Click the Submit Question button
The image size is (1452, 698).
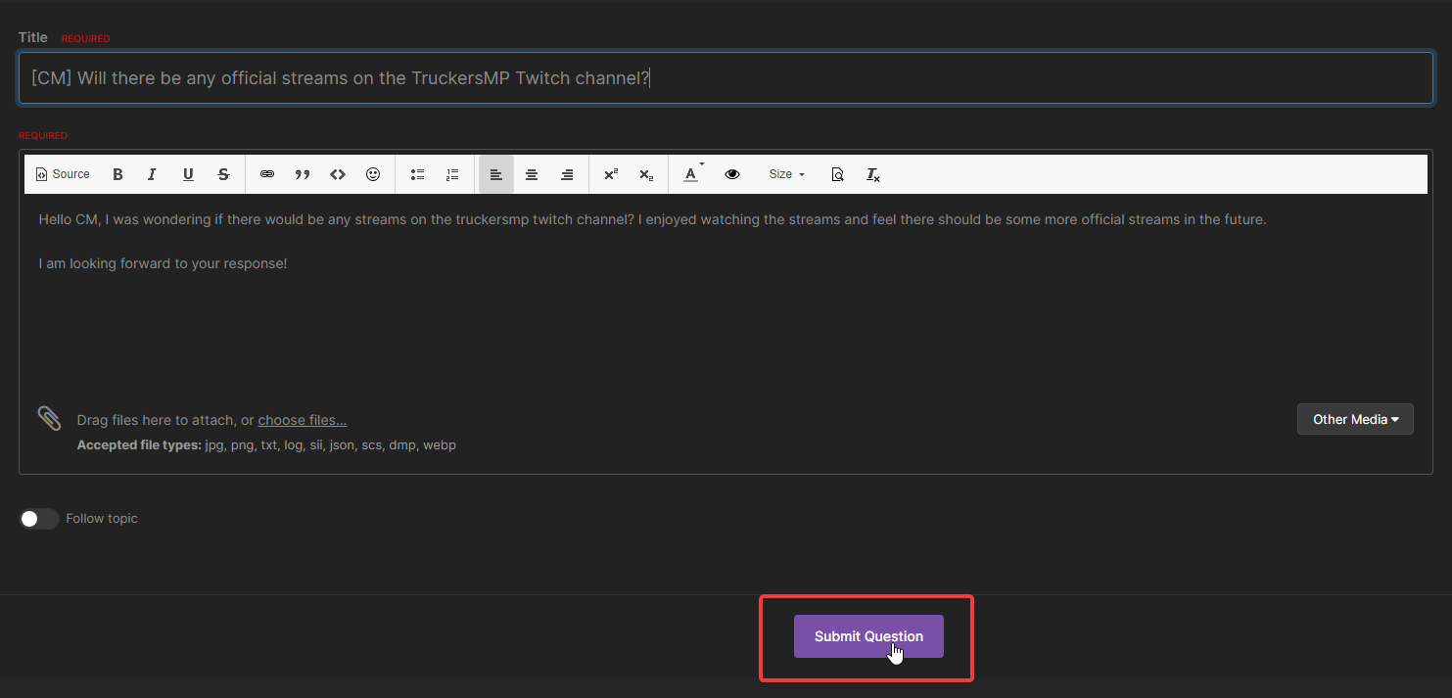pos(867,635)
